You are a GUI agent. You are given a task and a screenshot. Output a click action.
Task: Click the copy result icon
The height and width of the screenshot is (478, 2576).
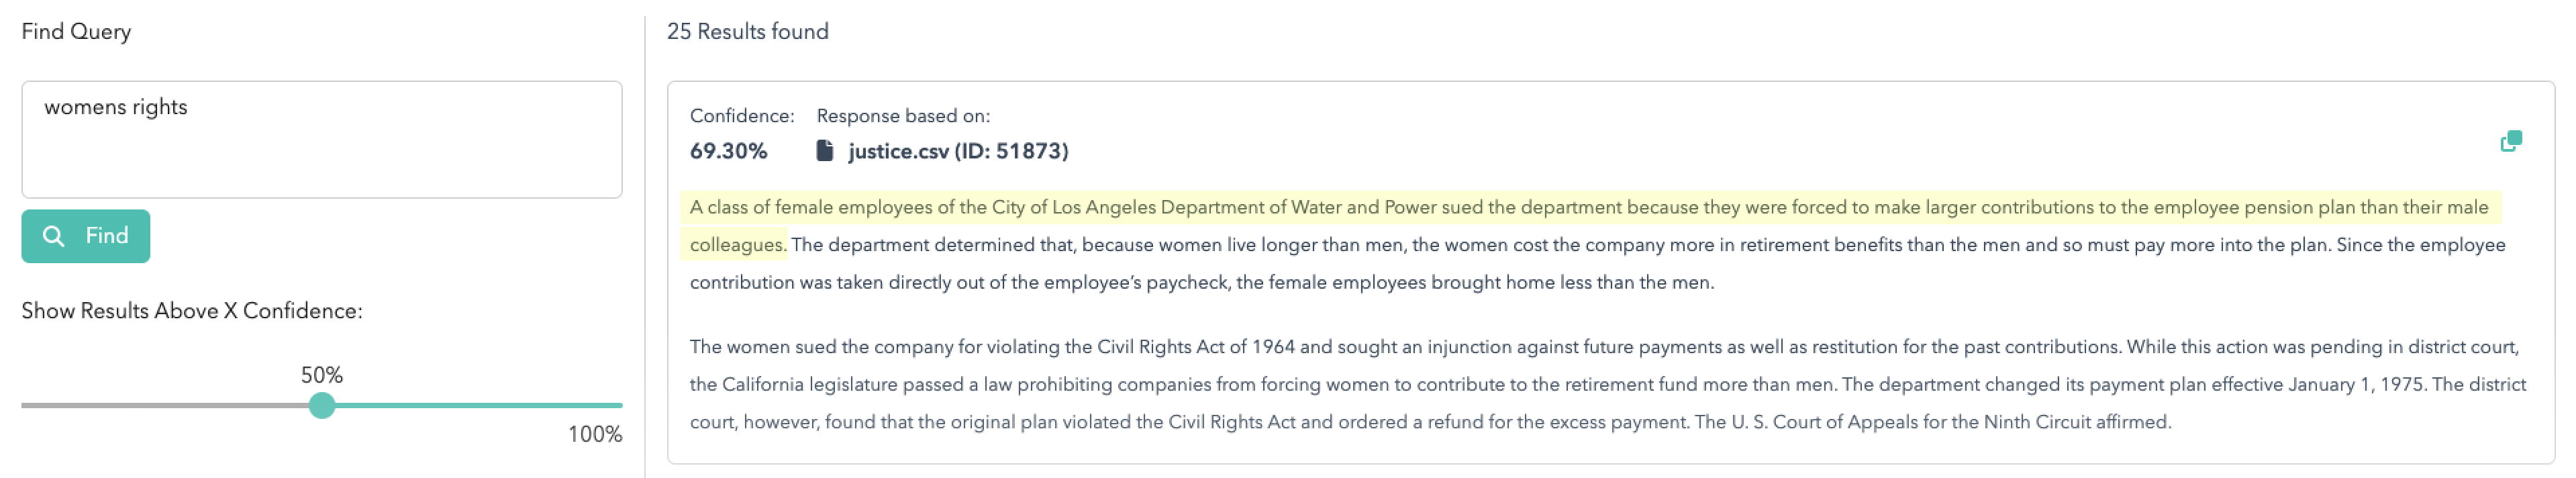(x=2511, y=142)
